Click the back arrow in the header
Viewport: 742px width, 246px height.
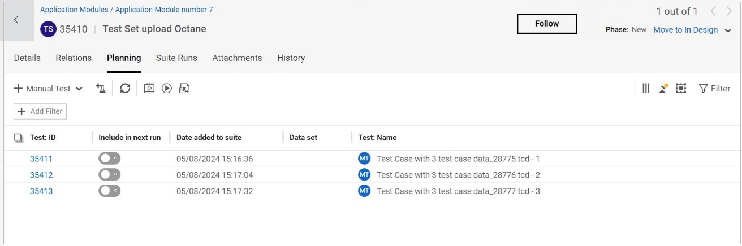(16, 20)
